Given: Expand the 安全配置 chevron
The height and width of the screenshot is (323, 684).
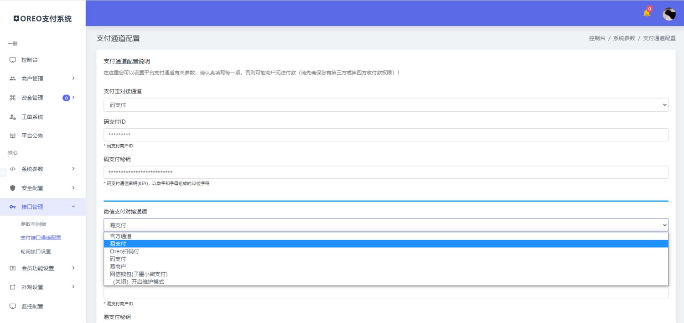Looking at the screenshot, I should 73,188.
